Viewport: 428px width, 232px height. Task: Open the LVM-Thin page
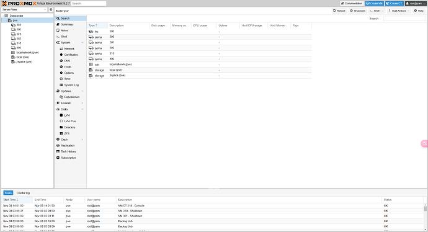(71, 121)
